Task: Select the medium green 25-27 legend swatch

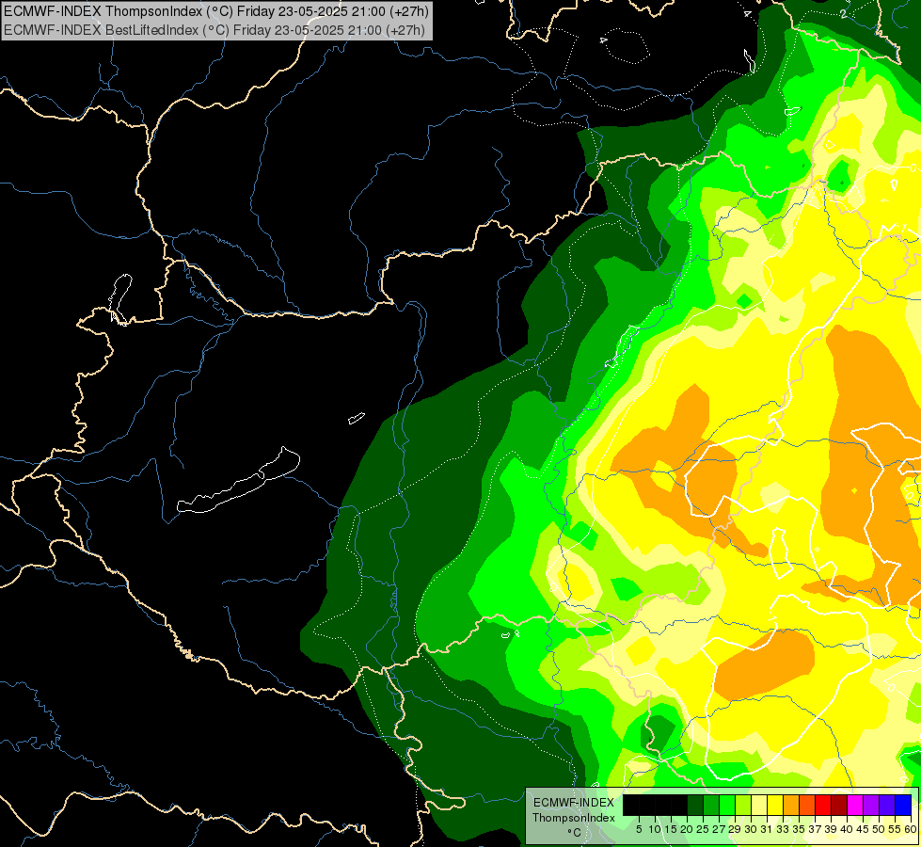Action: [x=711, y=805]
